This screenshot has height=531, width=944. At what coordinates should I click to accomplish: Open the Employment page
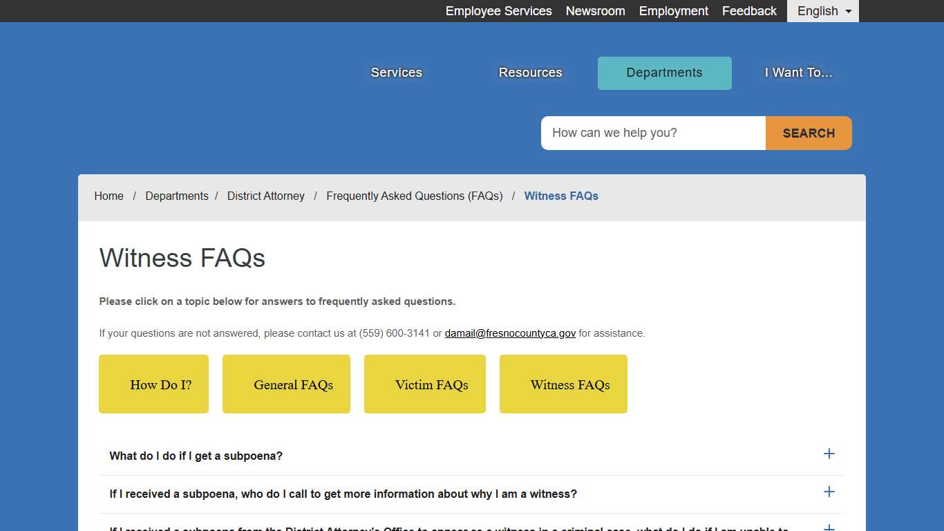click(x=673, y=11)
